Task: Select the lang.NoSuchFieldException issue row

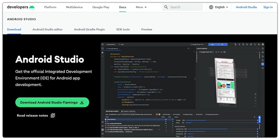Action: 139,132
